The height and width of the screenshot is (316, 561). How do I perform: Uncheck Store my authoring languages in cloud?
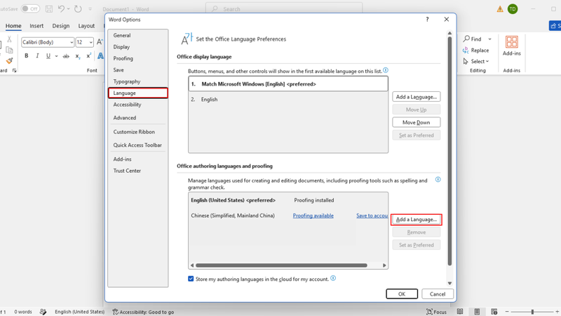pyautogui.click(x=191, y=279)
